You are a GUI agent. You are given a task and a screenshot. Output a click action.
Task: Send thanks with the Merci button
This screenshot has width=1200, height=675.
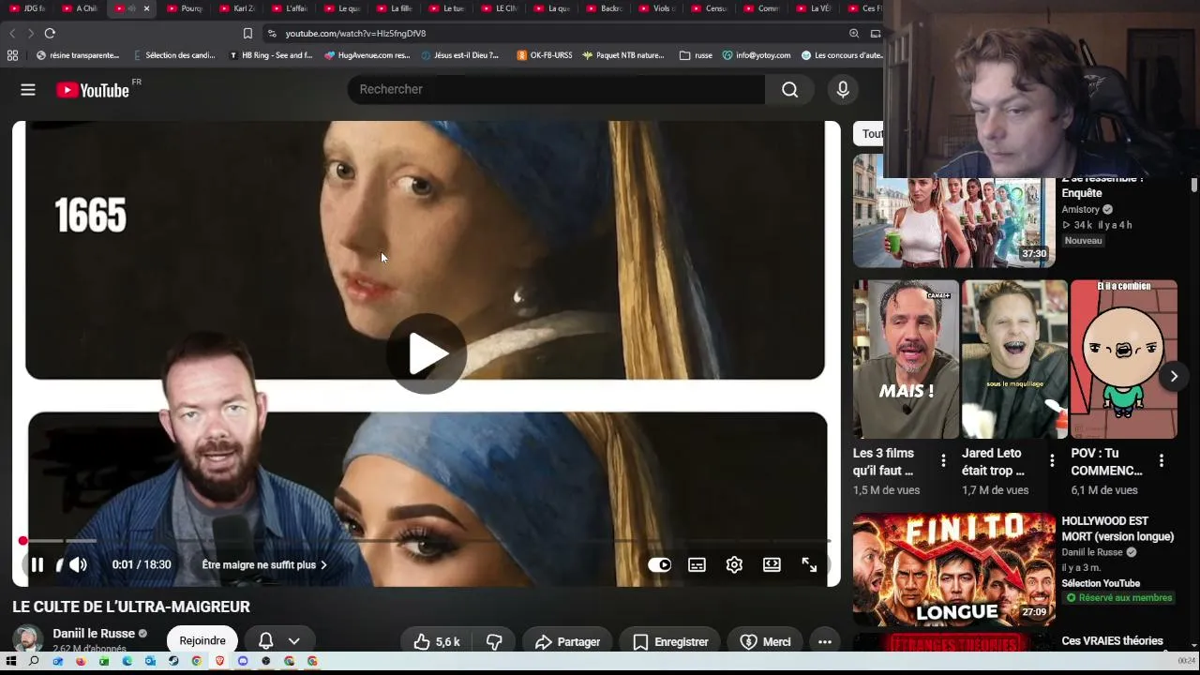pos(766,642)
